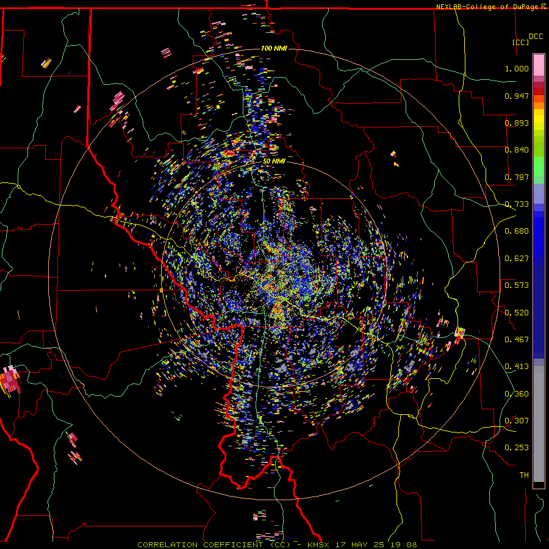This screenshot has height=549, width=549.
Task: Select the DCC label above the color scale
Action: (536, 37)
